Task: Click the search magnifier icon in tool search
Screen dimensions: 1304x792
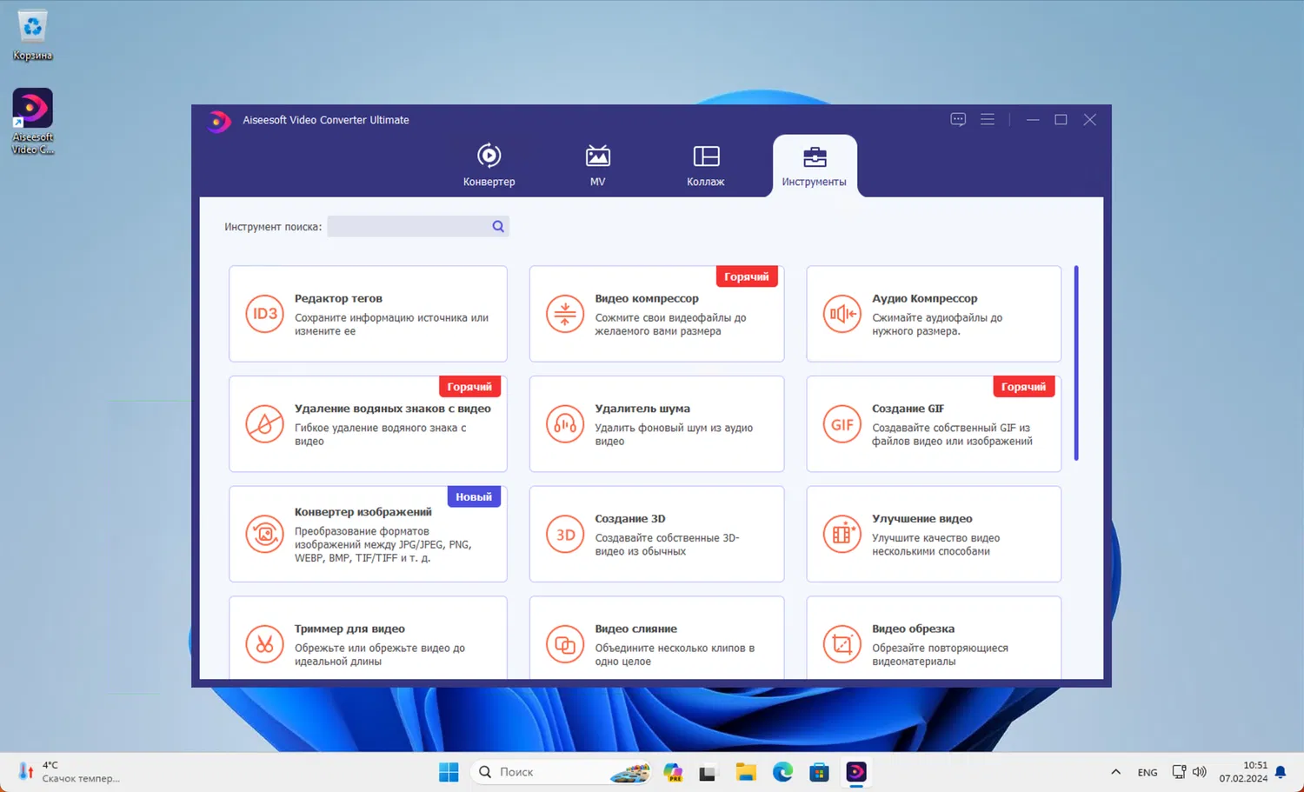Action: click(498, 226)
